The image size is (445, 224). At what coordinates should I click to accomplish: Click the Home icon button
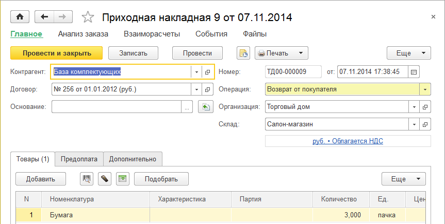click(20, 17)
